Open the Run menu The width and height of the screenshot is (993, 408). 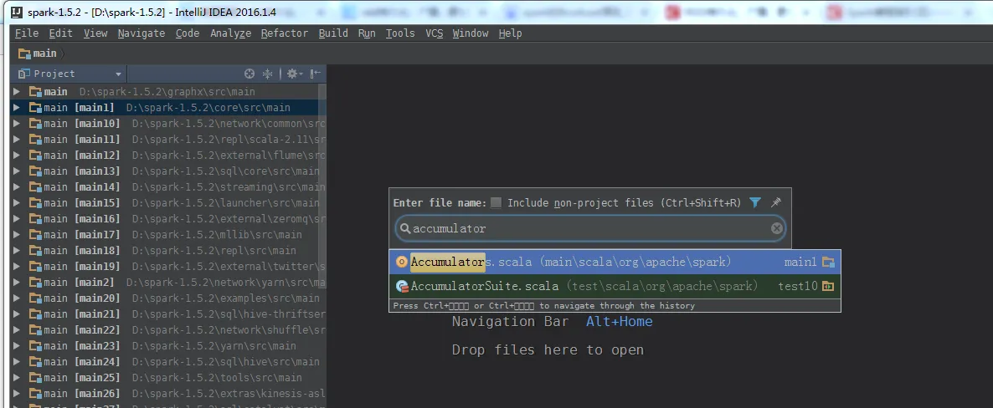(367, 33)
